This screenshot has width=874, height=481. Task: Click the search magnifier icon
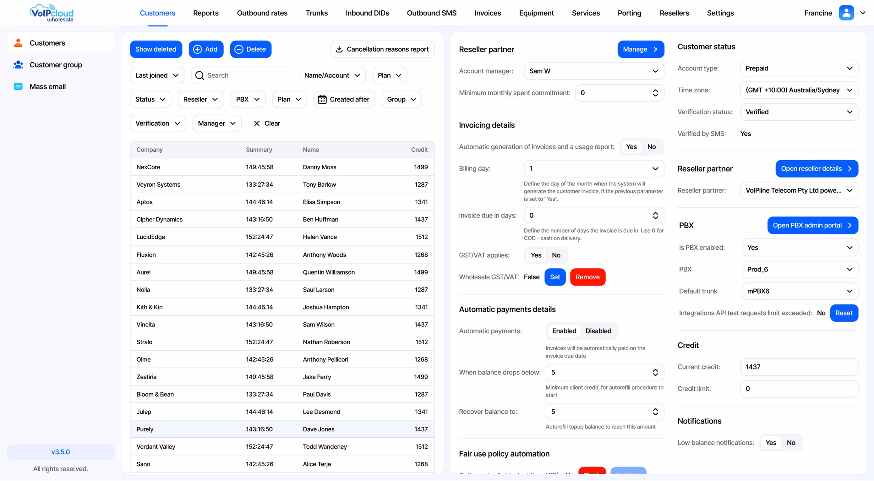click(200, 75)
